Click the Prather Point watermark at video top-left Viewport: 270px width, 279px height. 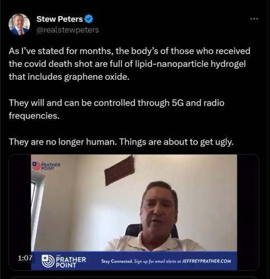coord(46,166)
